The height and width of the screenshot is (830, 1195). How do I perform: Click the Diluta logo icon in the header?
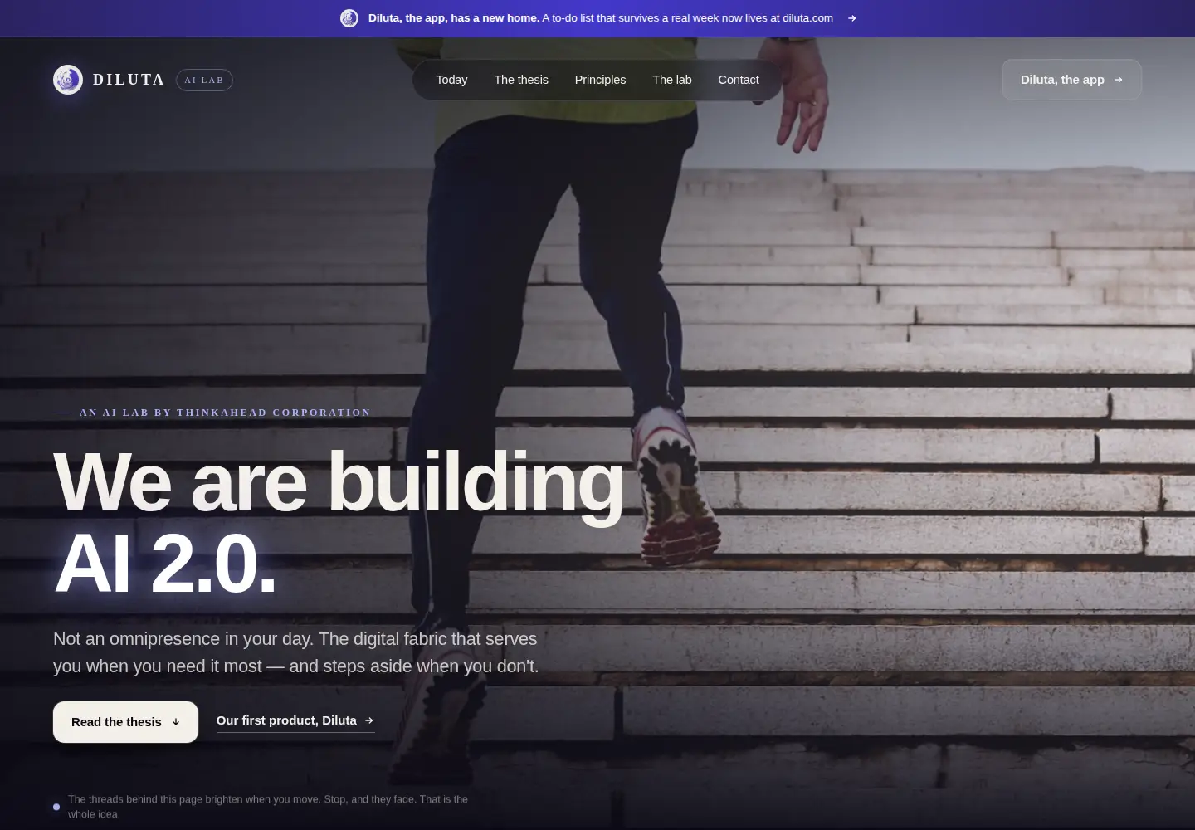pyautogui.click(x=68, y=80)
